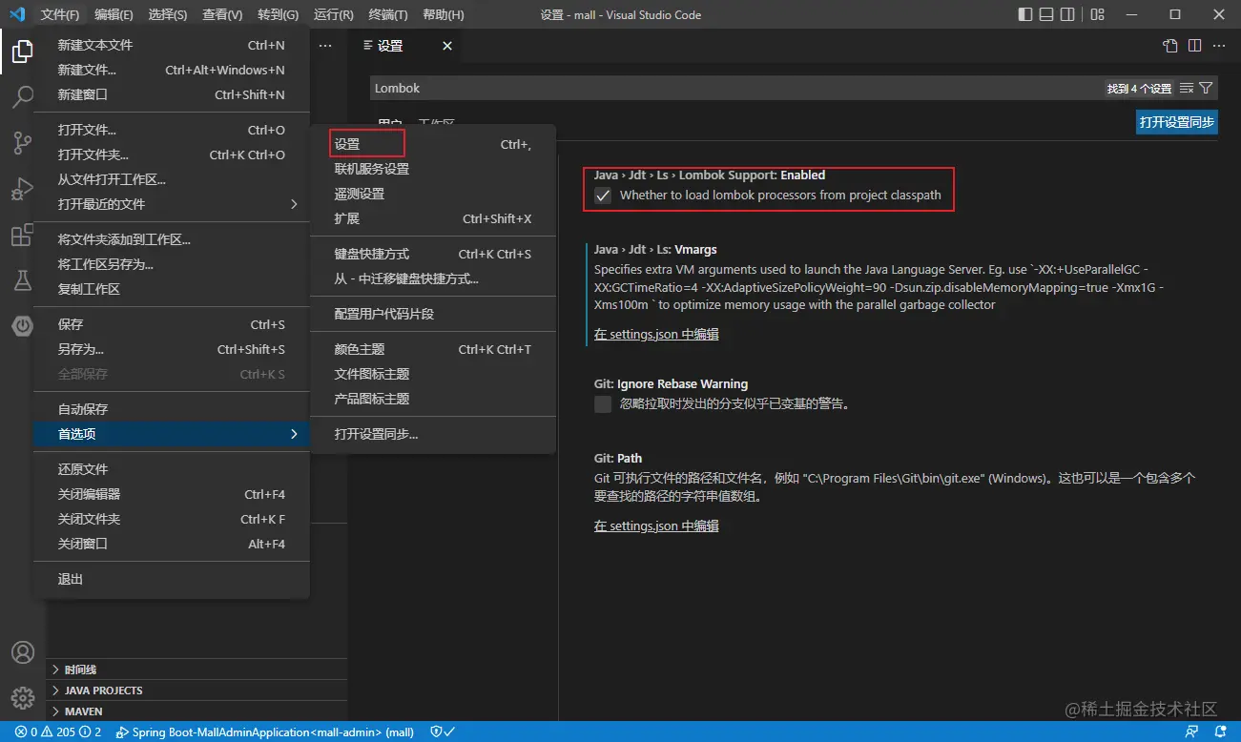Toggle the bottom panel layout button

pyautogui.click(x=1047, y=14)
